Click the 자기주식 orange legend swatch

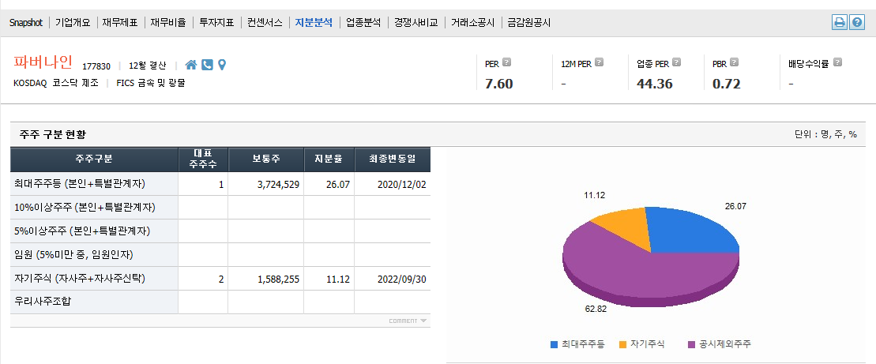[x=623, y=344]
